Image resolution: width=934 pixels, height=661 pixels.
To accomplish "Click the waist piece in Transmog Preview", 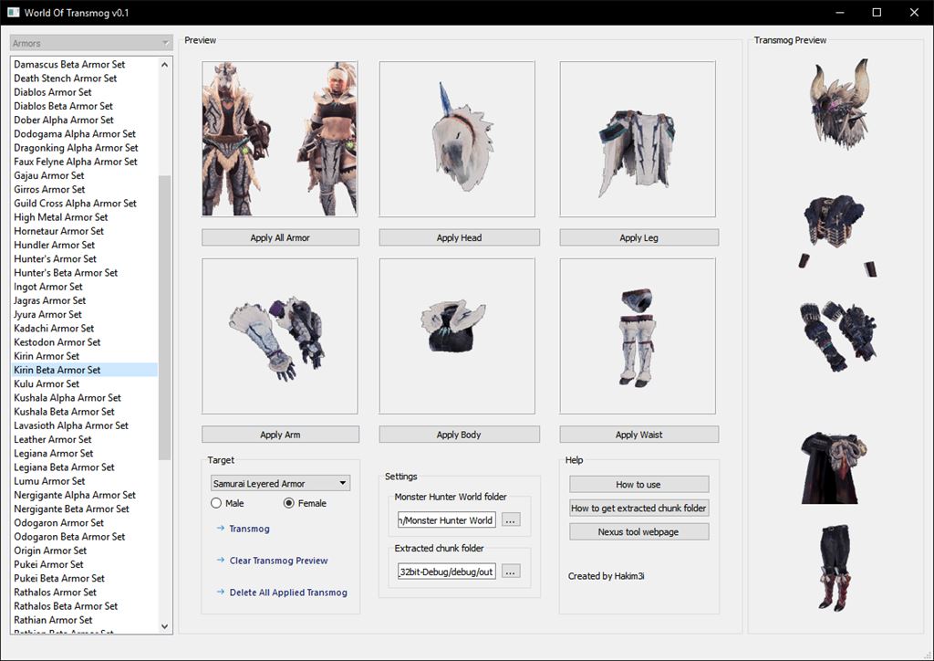I will click(833, 467).
